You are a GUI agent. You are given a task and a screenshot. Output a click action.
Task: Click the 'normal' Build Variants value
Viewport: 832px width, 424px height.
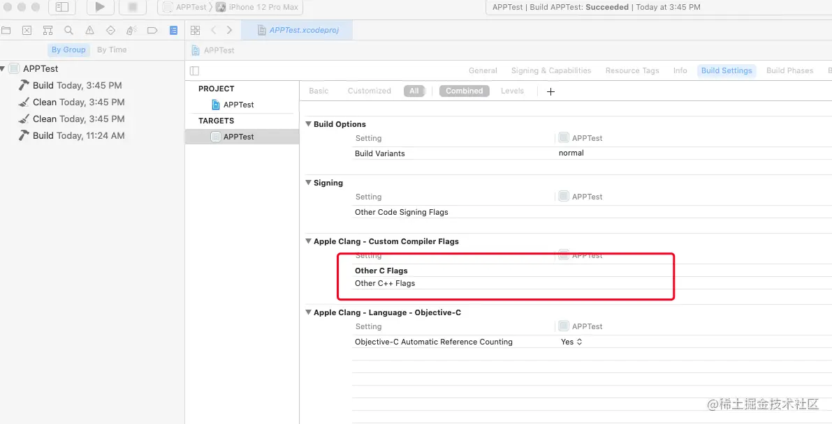coord(571,153)
